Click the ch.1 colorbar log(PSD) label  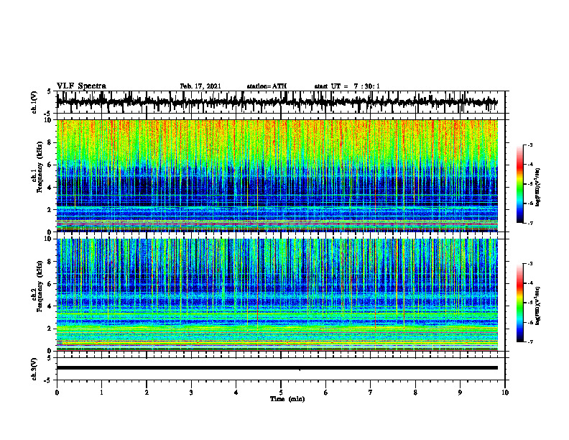coord(538,187)
